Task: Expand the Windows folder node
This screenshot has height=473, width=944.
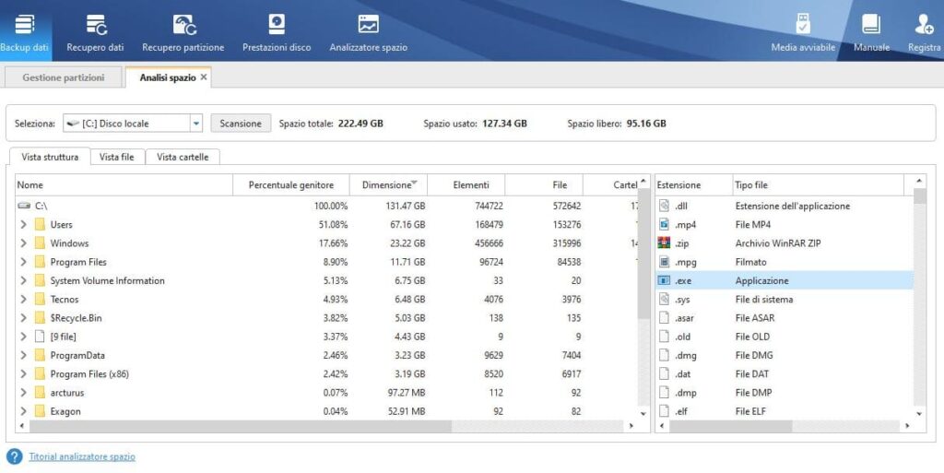Action: click(x=23, y=243)
